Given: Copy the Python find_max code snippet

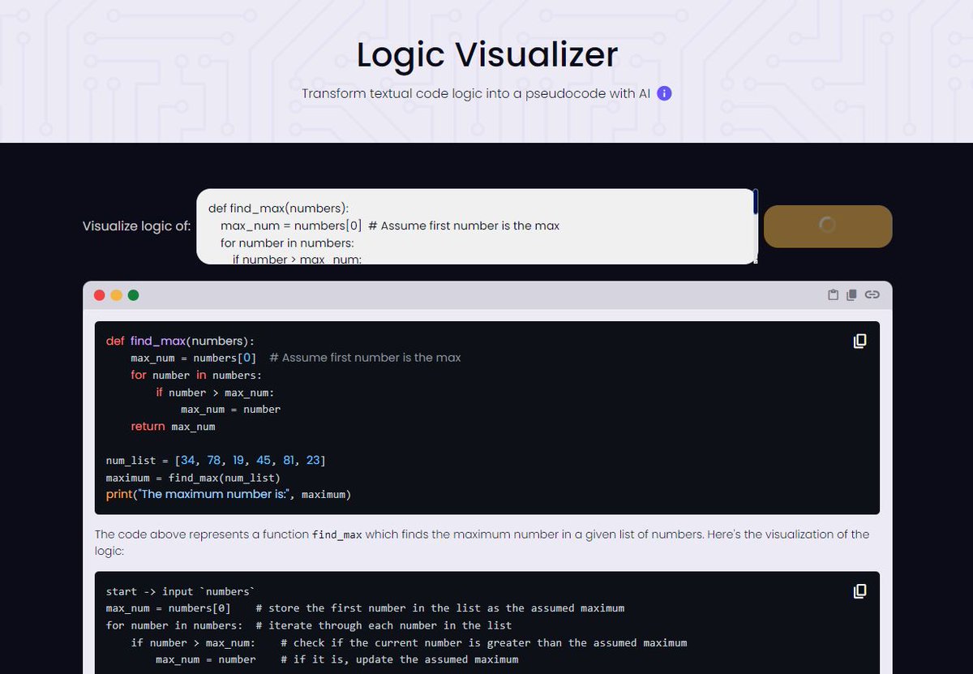Looking at the screenshot, I should (x=859, y=341).
